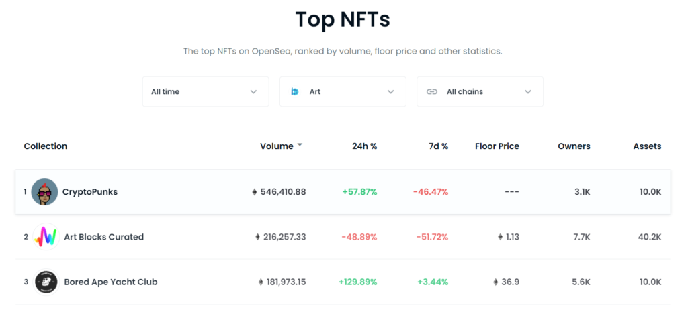This screenshot has width=688, height=312.
Task: Open the CryptoPunks collection avatar
Action: coord(45,192)
